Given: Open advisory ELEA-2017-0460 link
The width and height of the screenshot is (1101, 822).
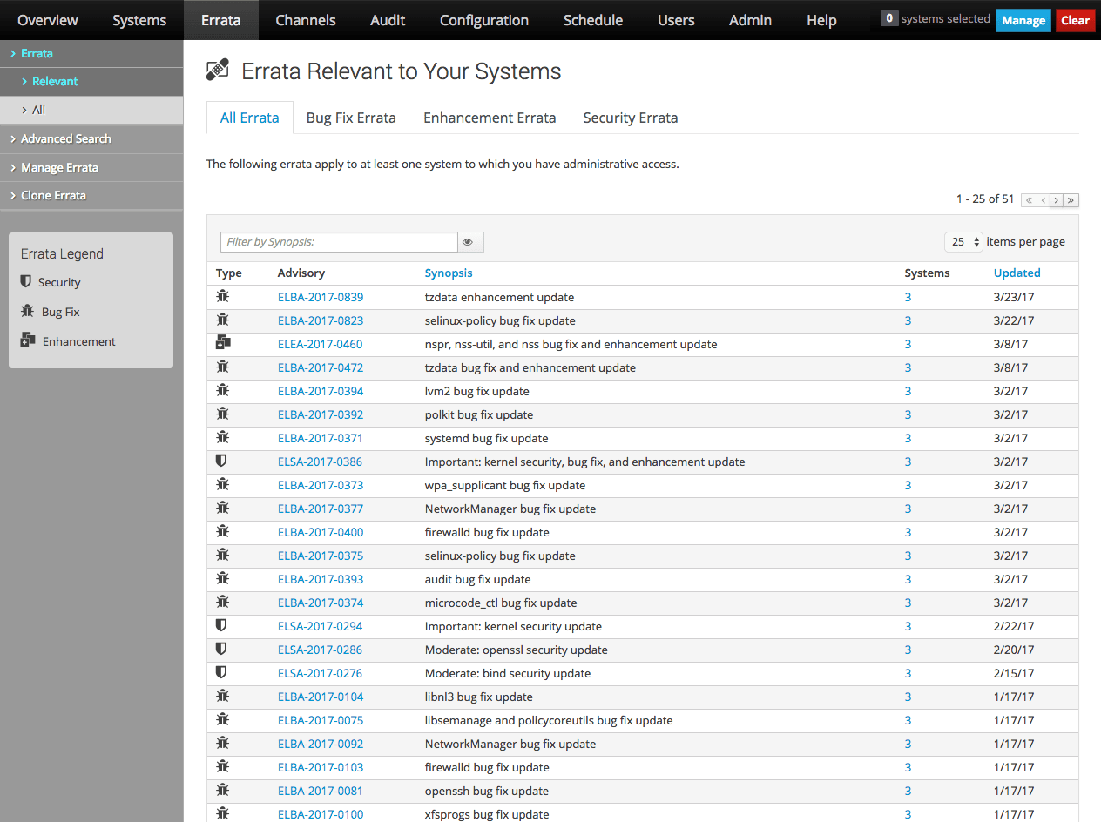Looking at the screenshot, I should 320,344.
